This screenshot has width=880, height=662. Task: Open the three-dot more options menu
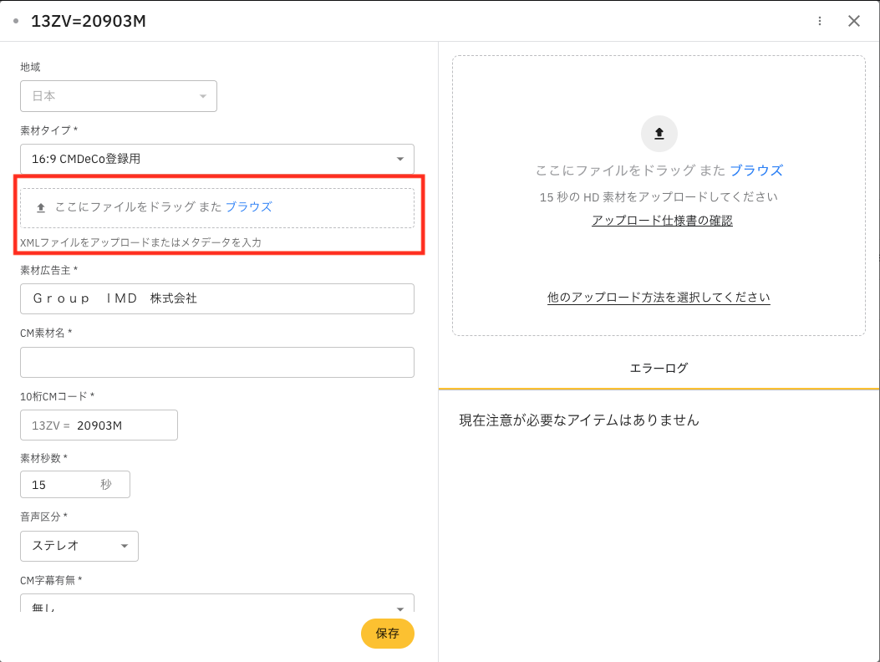coord(820,21)
